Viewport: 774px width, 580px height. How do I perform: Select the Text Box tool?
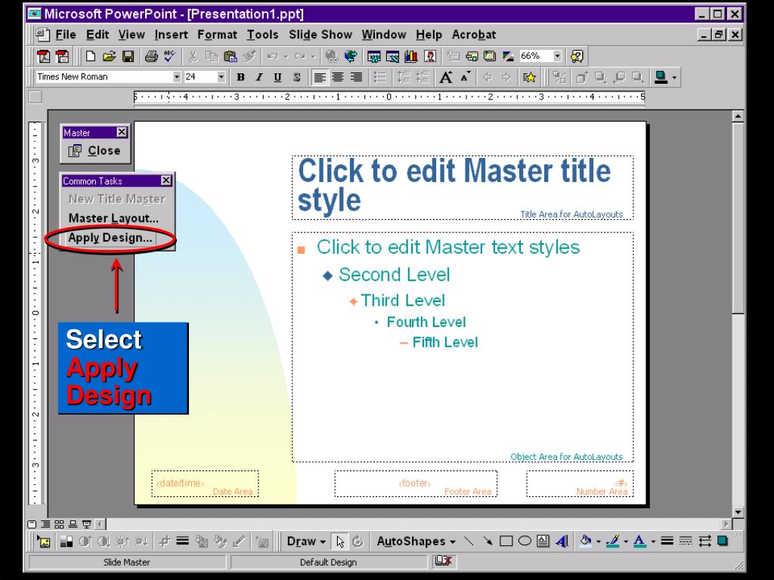click(x=543, y=541)
